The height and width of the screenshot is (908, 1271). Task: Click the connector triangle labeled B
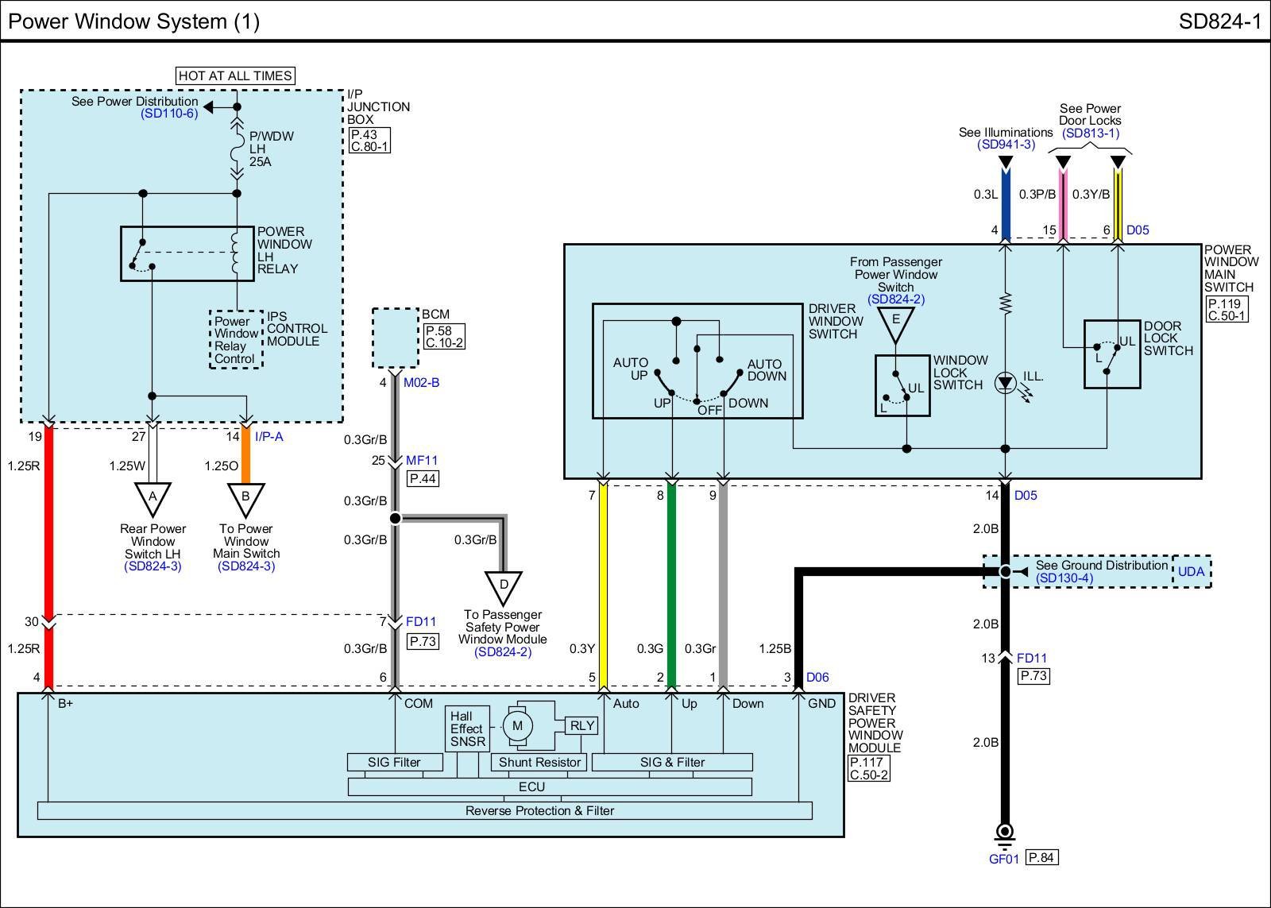(245, 497)
